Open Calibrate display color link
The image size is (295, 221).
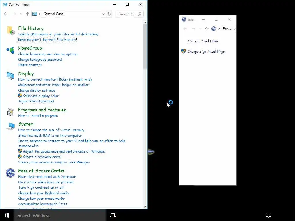(x=41, y=96)
